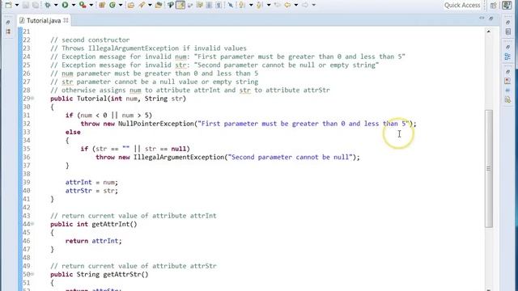Click the Run external tools icon
This screenshot has width=518, height=291.
[83, 5]
